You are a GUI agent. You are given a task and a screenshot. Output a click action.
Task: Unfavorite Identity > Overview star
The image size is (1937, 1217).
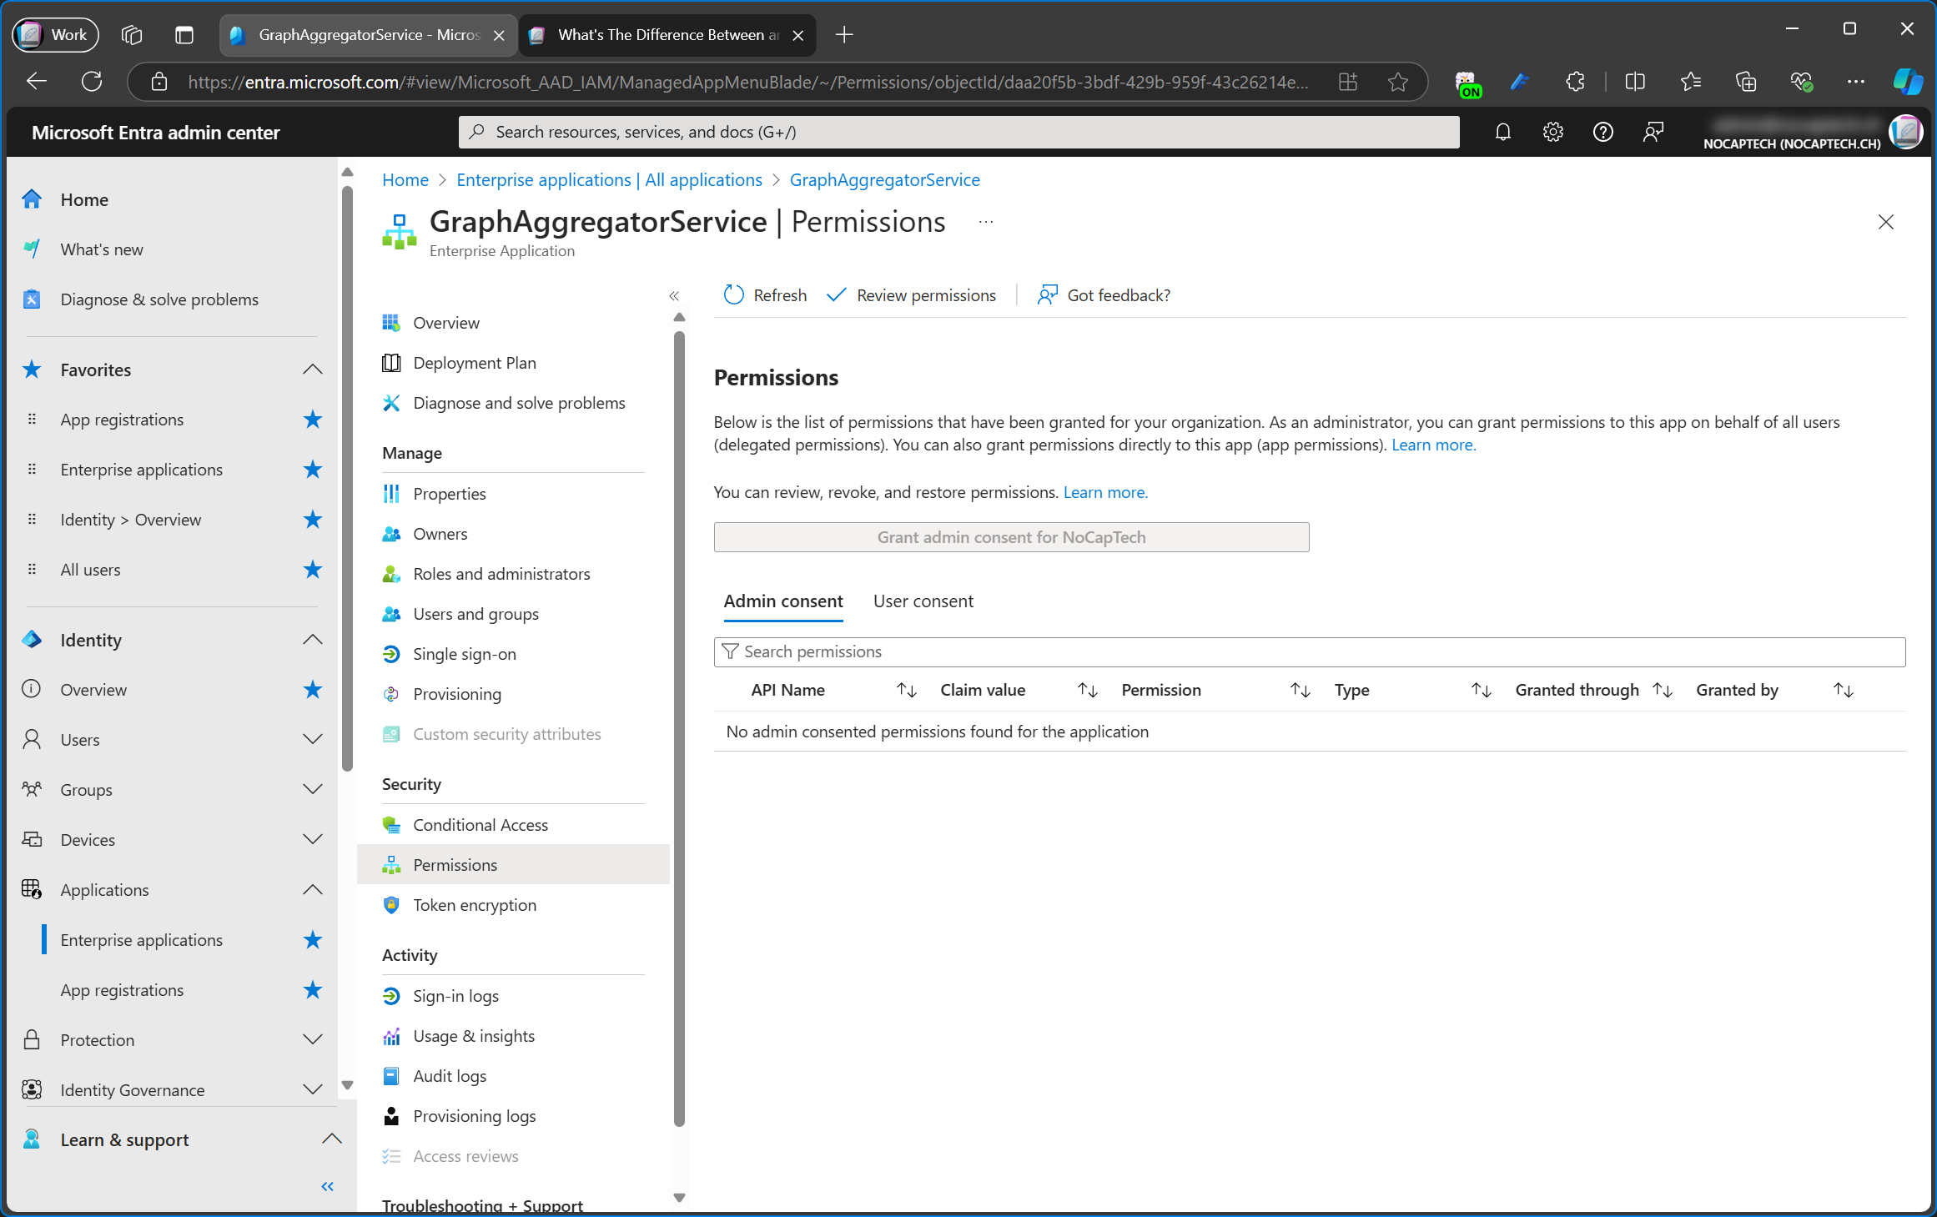coord(312,520)
